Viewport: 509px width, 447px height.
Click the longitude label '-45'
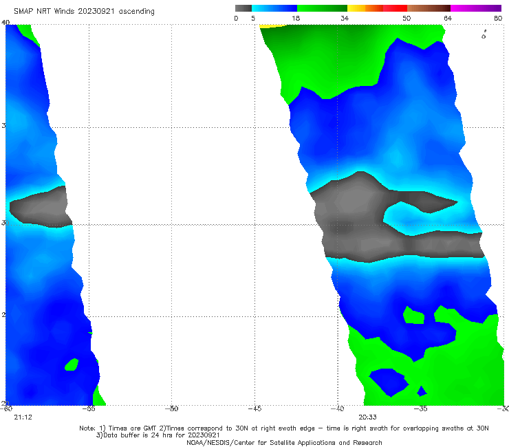click(254, 408)
